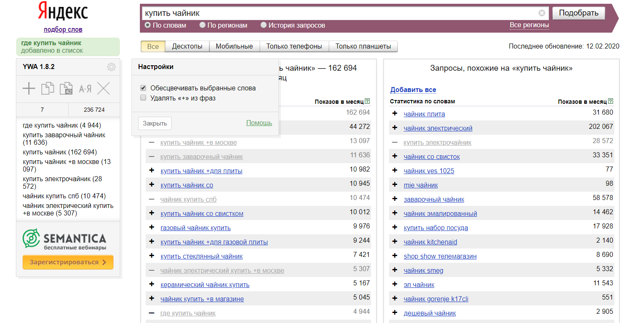The image size is (629, 323).
Task: Add 'чайник электрический' with plus icon
Action: (394, 128)
